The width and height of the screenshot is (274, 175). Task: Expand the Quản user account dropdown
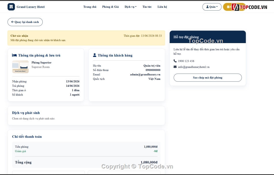[212, 7]
